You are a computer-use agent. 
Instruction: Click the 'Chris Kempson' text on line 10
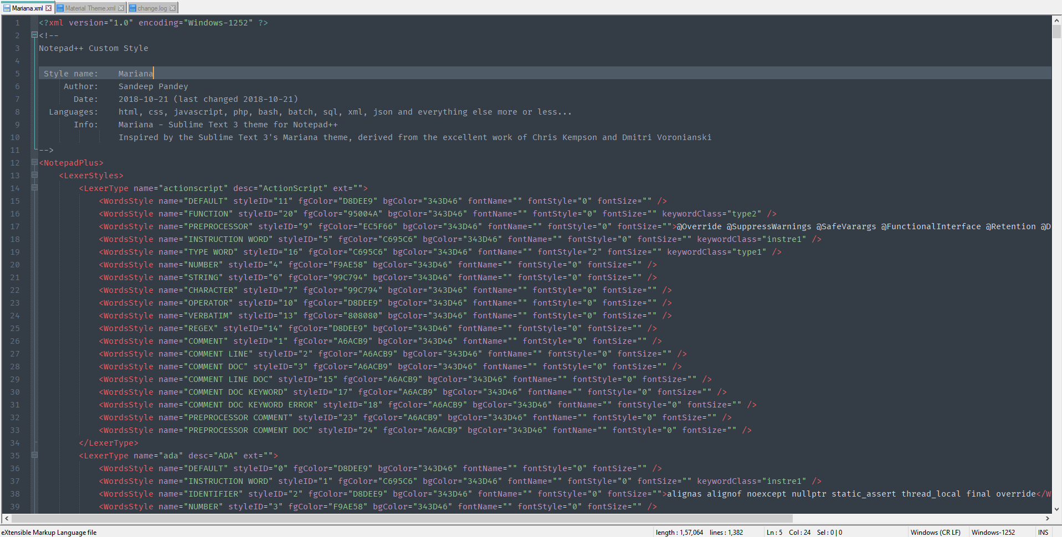(x=565, y=137)
